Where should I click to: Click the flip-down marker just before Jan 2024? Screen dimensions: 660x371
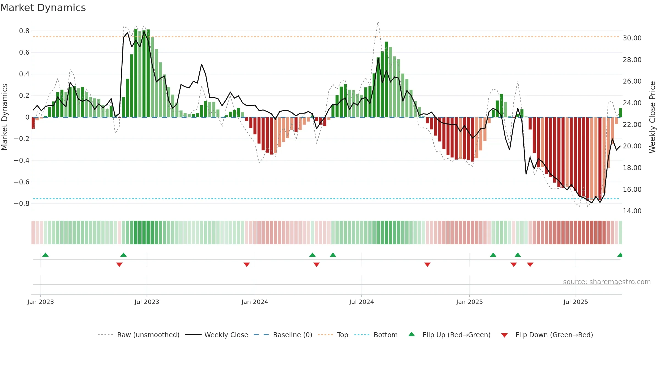point(247,264)
